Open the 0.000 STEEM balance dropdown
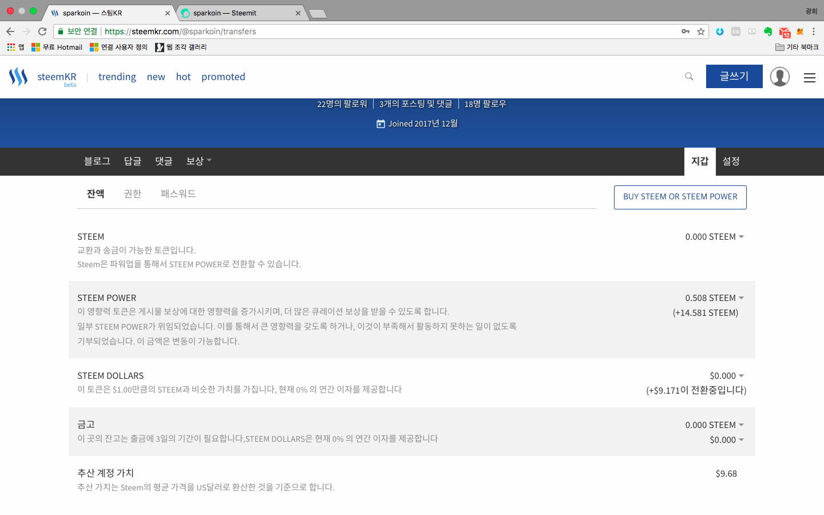Viewport: 824px width, 515px height. coord(715,237)
